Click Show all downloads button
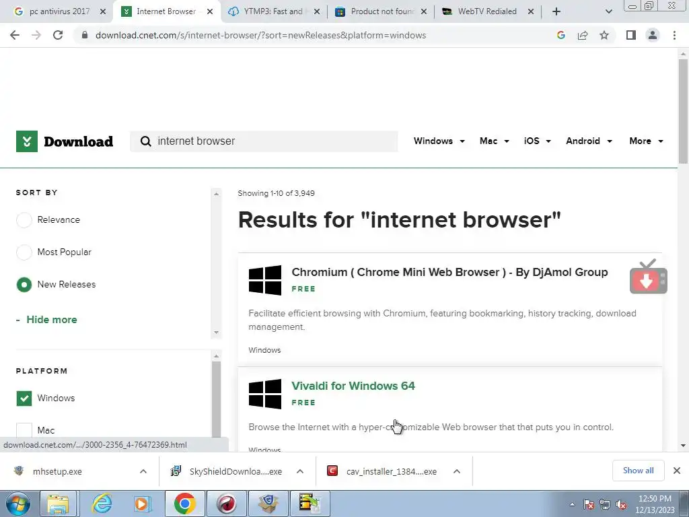689x517 pixels. (x=638, y=471)
